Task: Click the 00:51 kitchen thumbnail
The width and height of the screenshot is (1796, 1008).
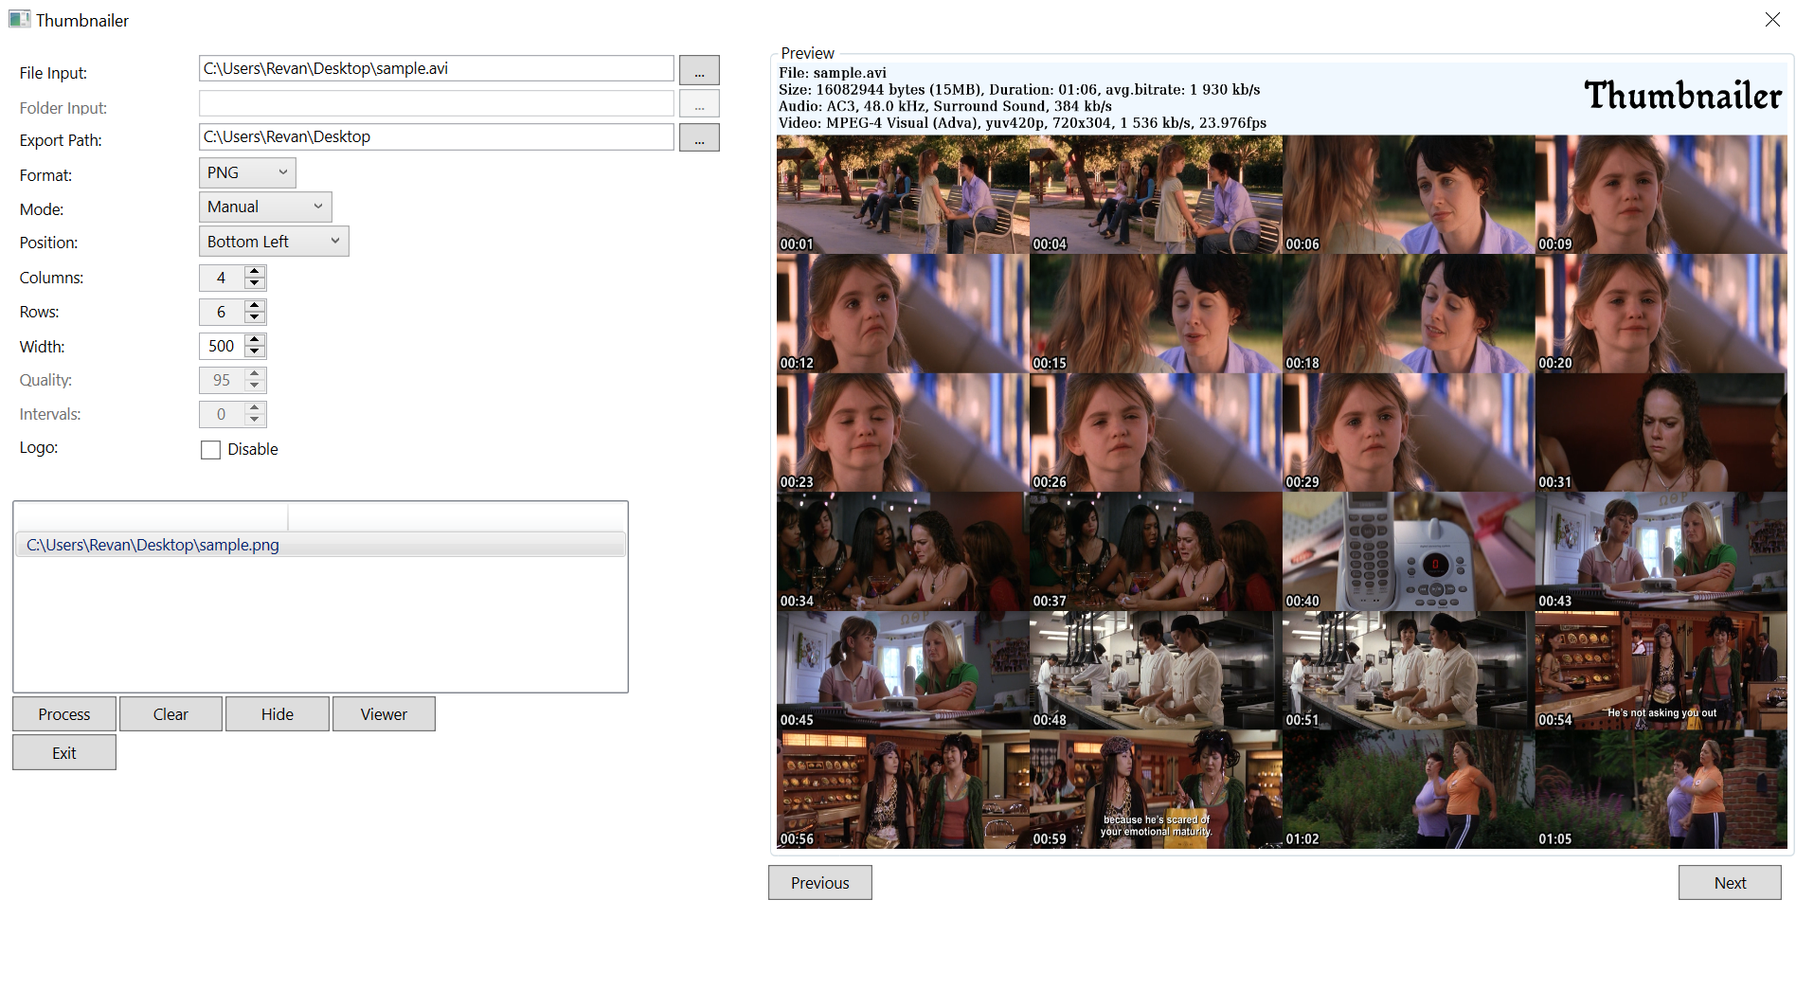Action: (1409, 671)
